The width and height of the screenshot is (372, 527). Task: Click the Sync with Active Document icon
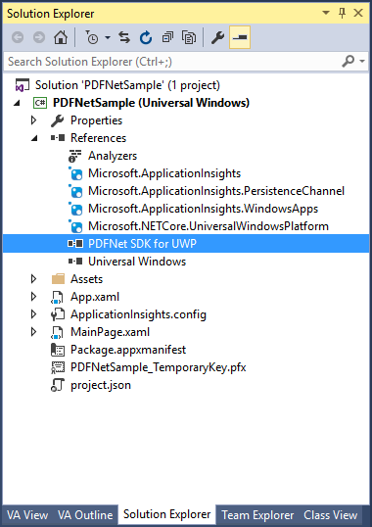[124, 37]
